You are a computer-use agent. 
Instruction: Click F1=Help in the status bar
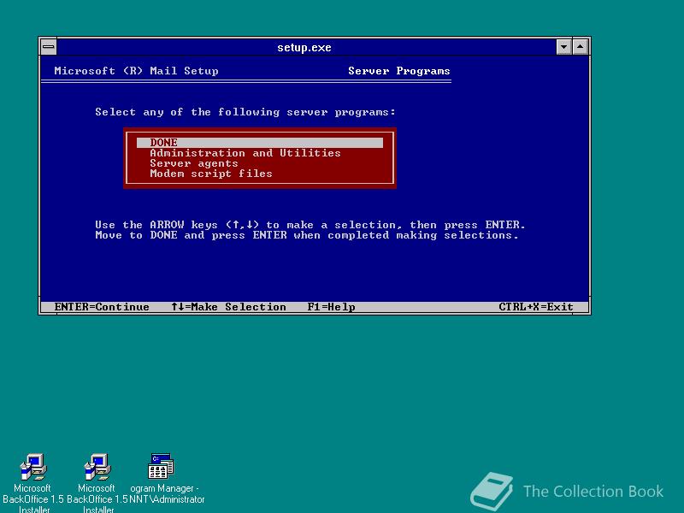(x=331, y=307)
